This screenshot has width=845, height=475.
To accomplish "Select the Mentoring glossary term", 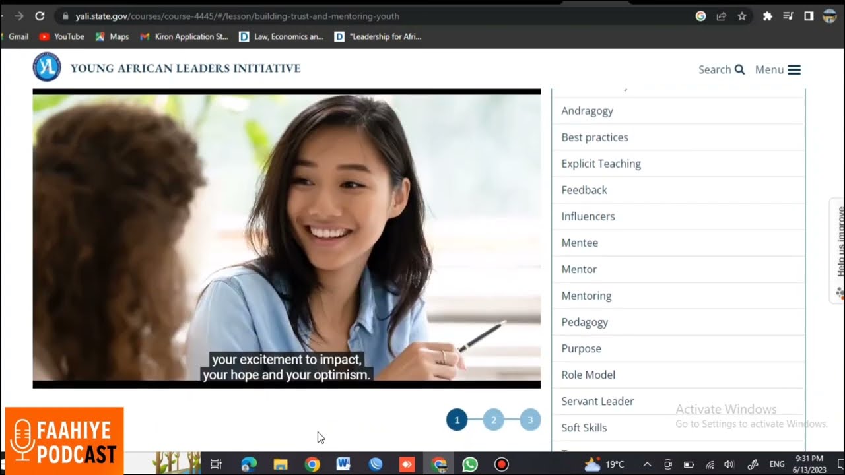I will tap(679, 296).
